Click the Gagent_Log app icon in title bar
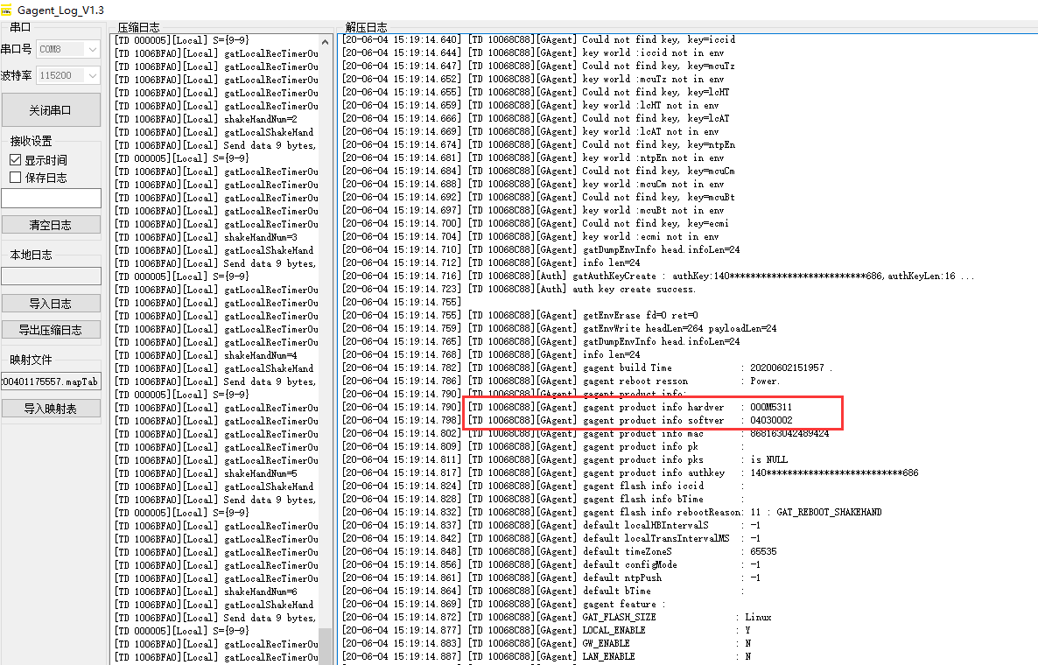This screenshot has width=1038, height=665. click(8, 10)
